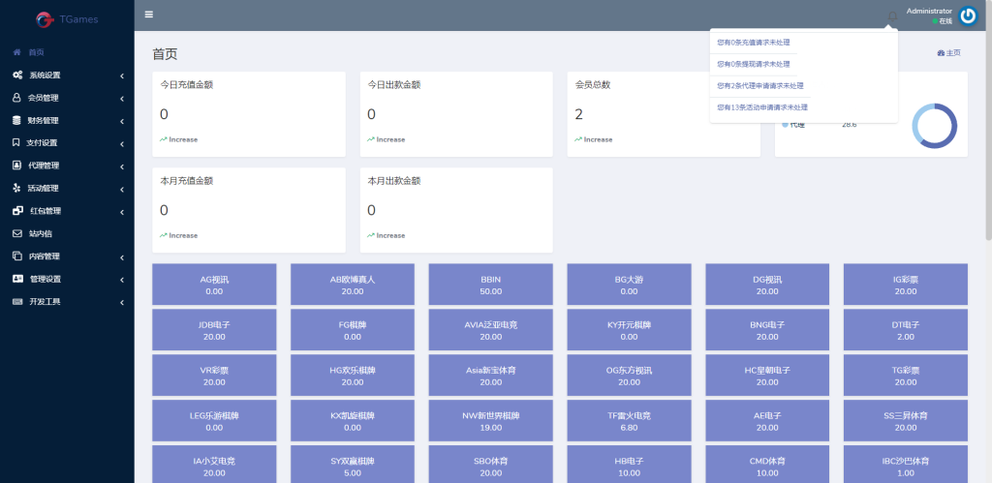Image resolution: width=992 pixels, height=483 pixels.
Task: Expand the 财务管理 menu chevron
Action: click(122, 121)
